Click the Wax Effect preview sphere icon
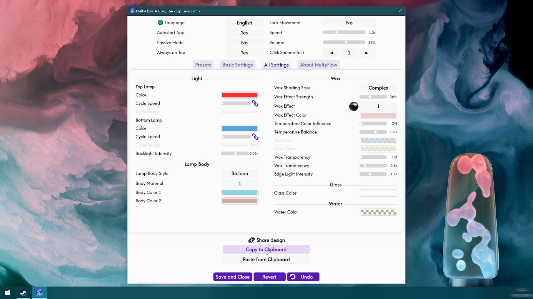Screen dimensions: 533x299 (353, 106)
